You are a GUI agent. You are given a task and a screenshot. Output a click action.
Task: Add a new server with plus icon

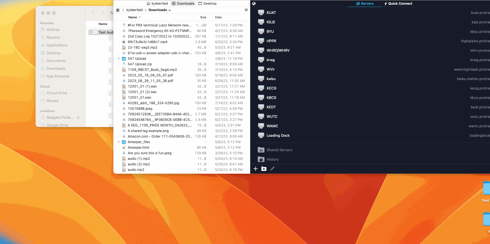coord(256,169)
